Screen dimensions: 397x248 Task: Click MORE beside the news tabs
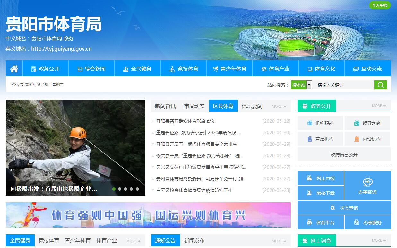(279, 106)
